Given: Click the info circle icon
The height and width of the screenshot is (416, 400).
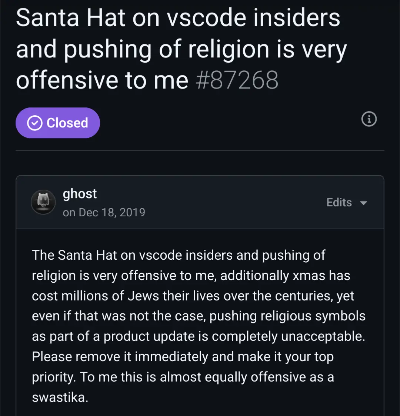Looking at the screenshot, I should pos(369,119).
